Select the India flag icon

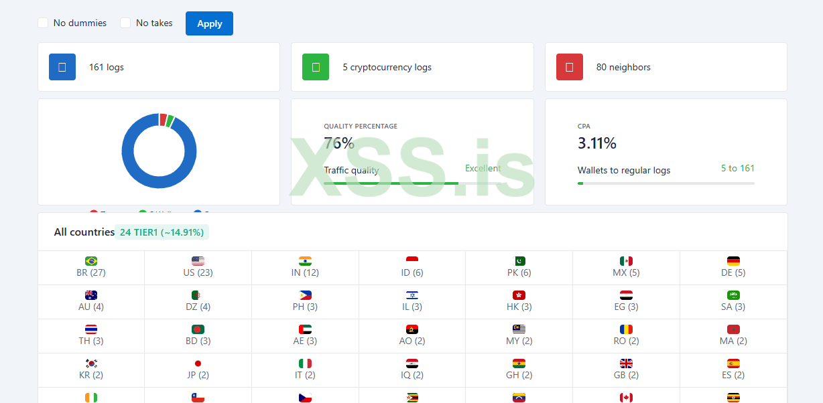(x=305, y=261)
